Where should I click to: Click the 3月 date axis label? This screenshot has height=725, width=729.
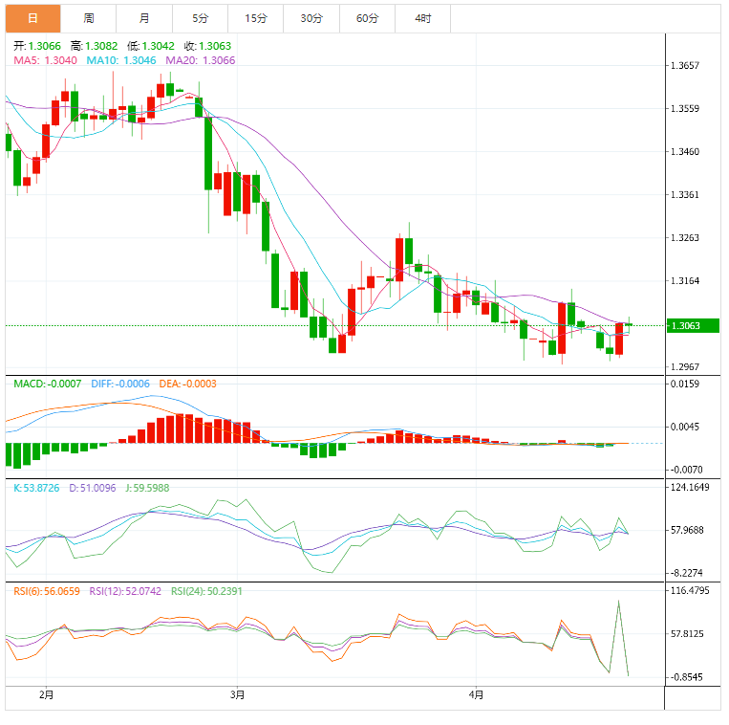[237, 695]
